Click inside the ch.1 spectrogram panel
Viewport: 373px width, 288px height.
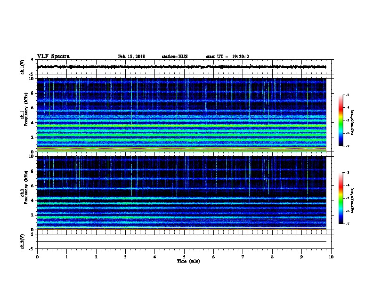182,115
